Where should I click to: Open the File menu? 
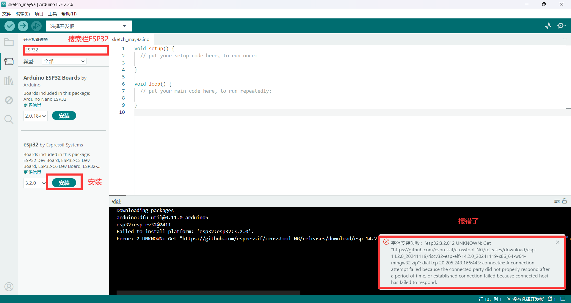point(7,14)
